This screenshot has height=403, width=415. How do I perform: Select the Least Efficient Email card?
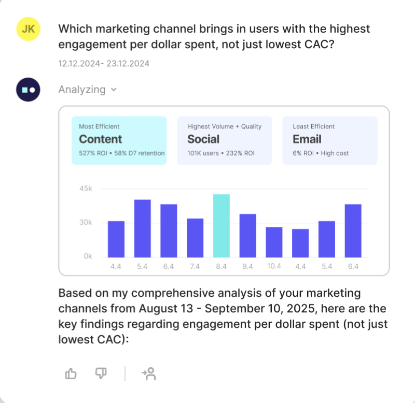(330, 140)
